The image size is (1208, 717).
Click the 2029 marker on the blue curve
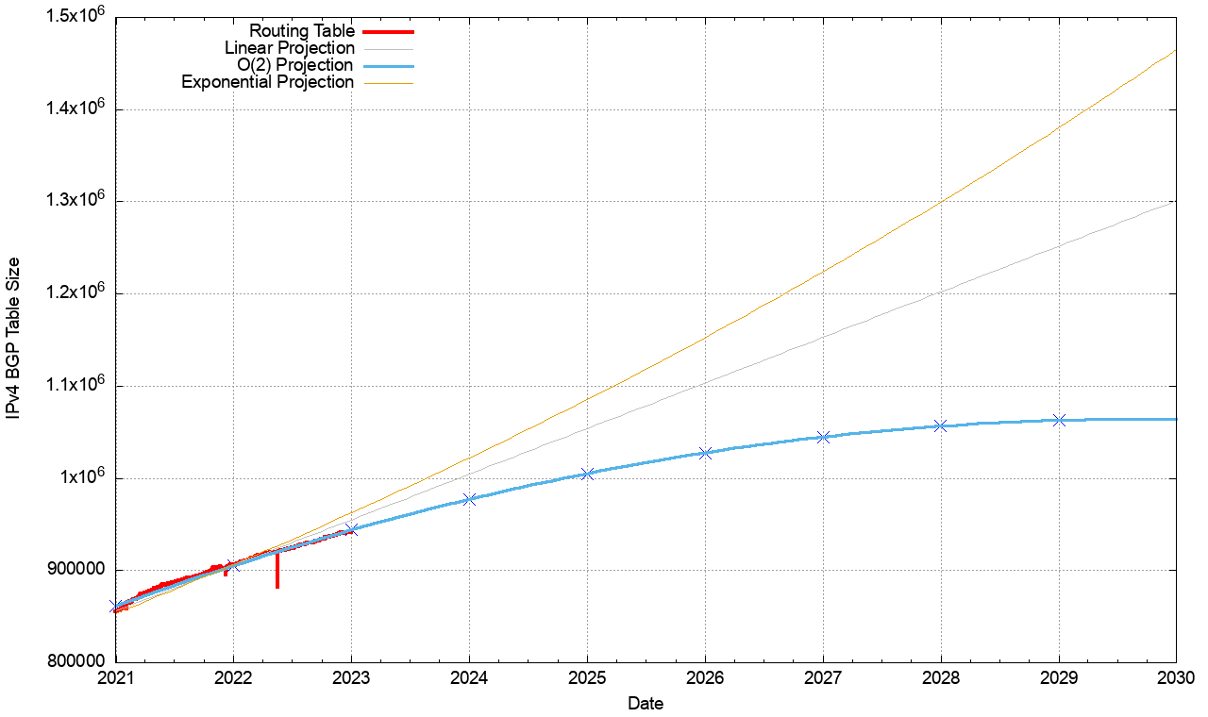point(1059,420)
